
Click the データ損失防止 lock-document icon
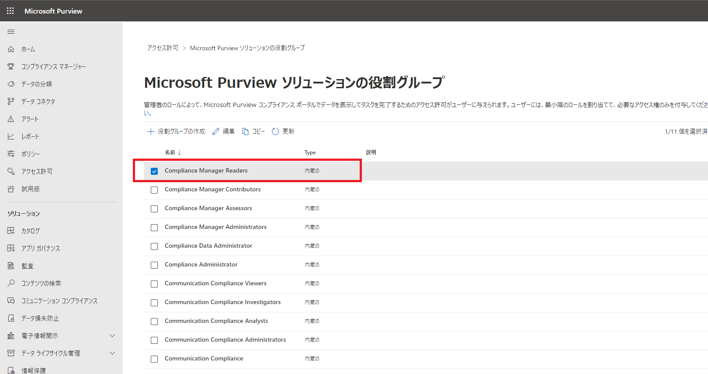point(11,318)
